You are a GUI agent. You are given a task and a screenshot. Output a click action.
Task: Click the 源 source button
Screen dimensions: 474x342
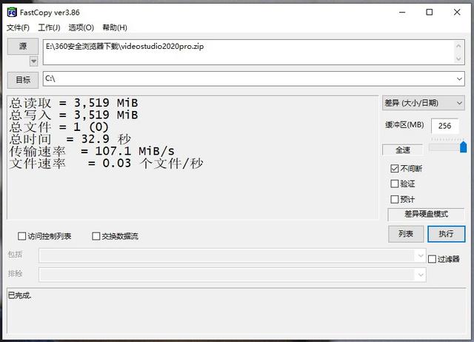click(23, 46)
